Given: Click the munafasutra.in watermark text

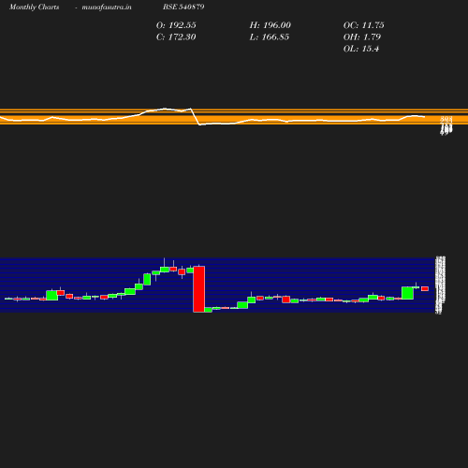Looking at the screenshot, I should [x=107, y=7].
